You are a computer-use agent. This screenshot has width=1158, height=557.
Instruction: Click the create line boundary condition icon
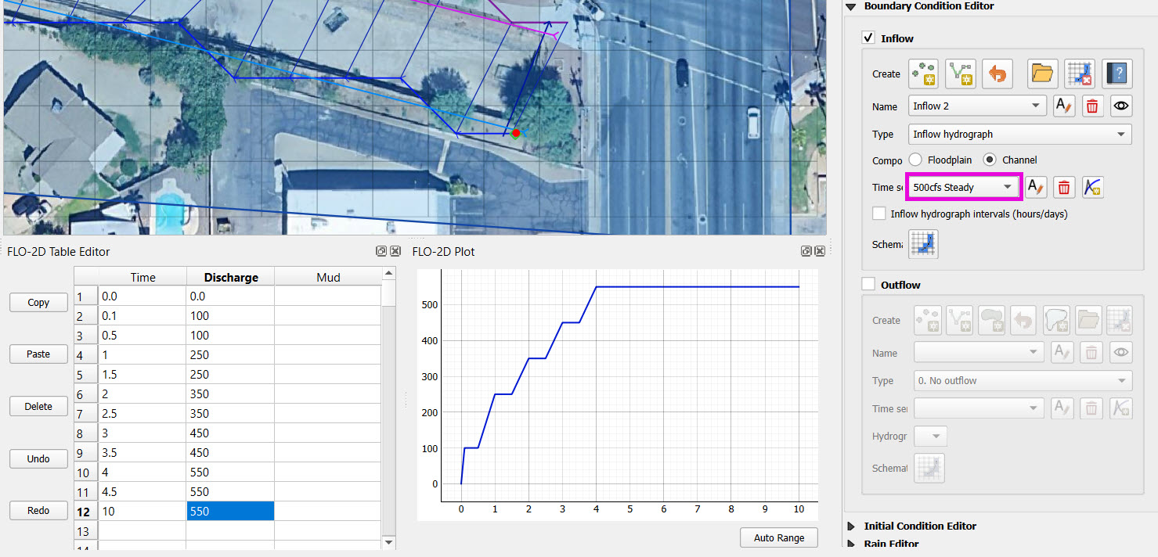961,74
